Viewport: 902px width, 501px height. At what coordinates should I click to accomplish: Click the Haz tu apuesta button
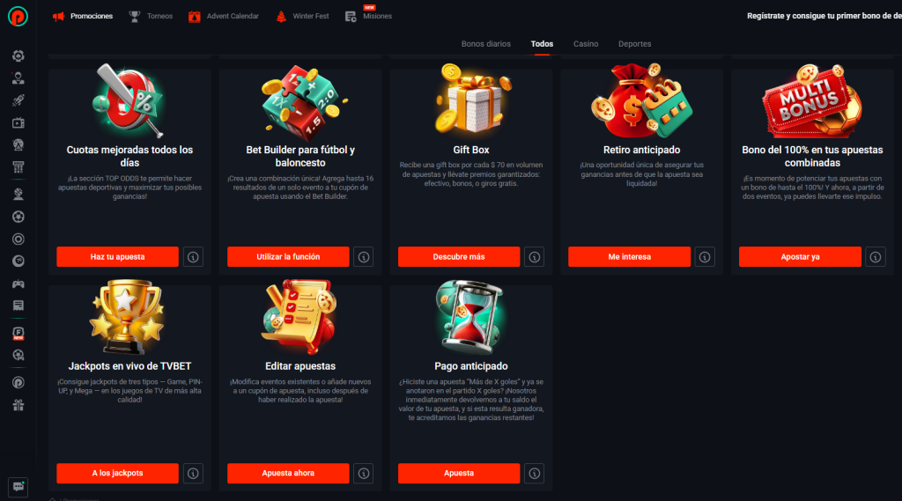[117, 257]
